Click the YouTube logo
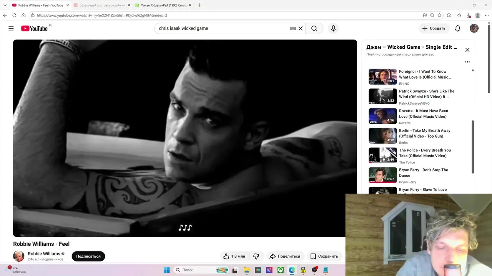The height and width of the screenshot is (276, 492). coord(35,28)
